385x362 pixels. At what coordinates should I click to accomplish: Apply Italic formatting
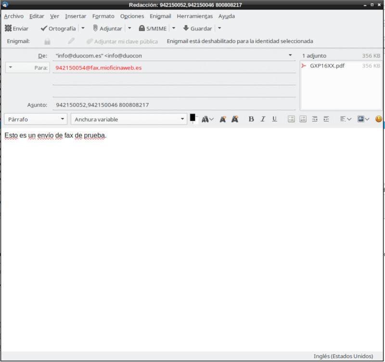pos(263,119)
